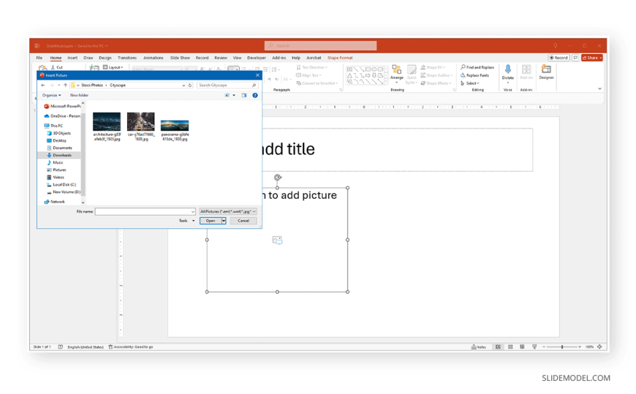Open the Organize dropdown
The height and width of the screenshot is (394, 636).
[51, 95]
